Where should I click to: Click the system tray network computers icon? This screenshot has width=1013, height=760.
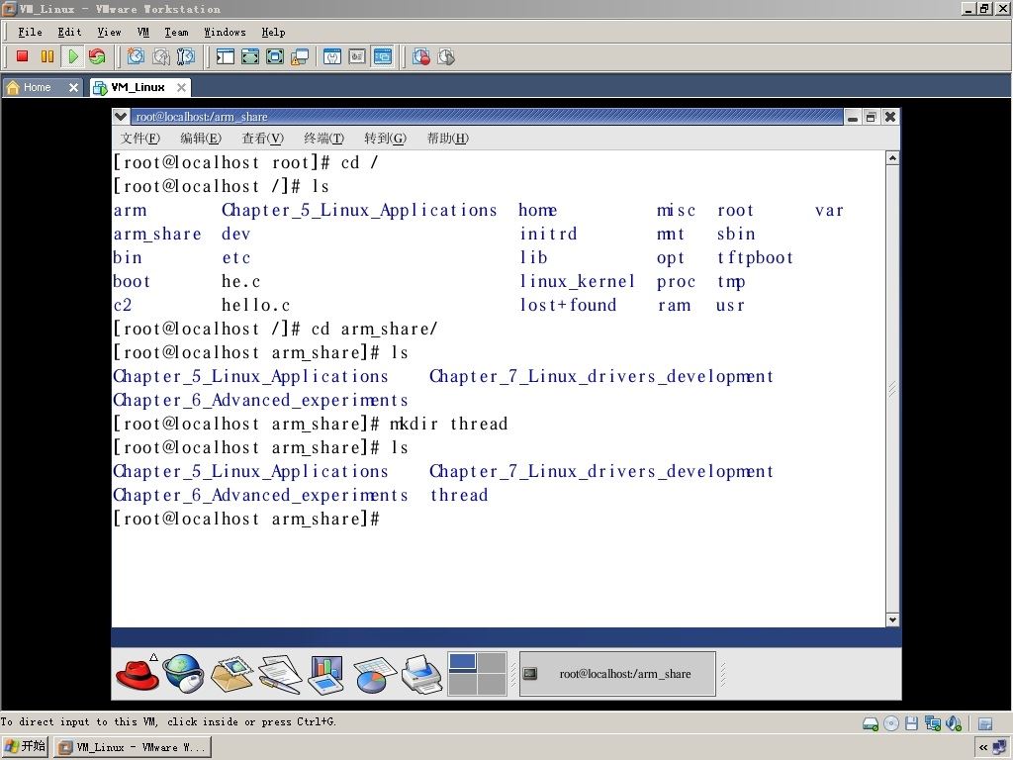1000,747
